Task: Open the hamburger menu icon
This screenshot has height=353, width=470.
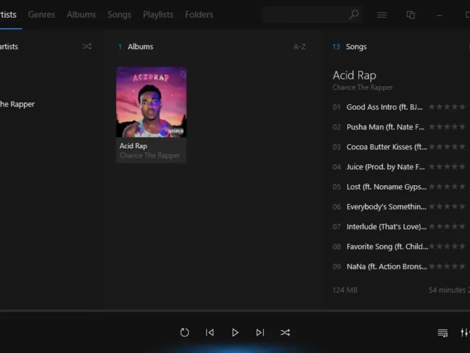Action: point(382,15)
